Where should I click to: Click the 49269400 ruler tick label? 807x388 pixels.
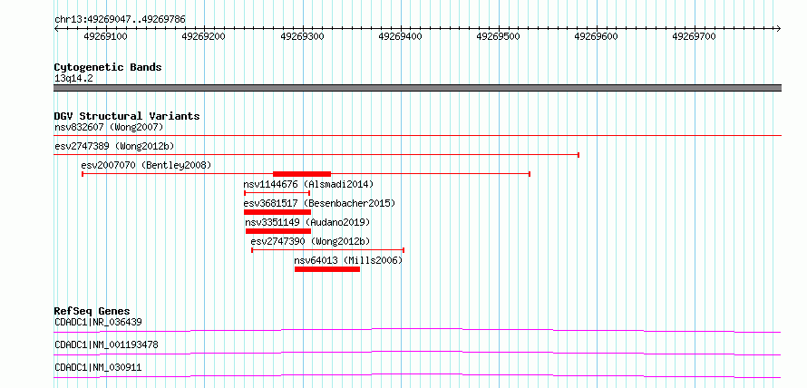pyautogui.click(x=400, y=36)
